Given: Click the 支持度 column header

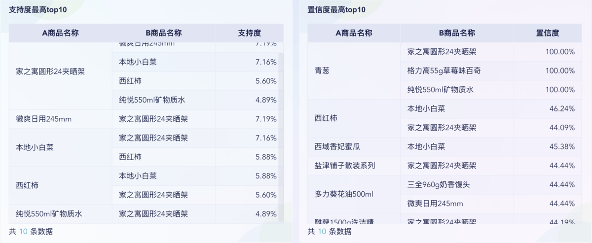Looking at the screenshot, I should tap(249, 33).
